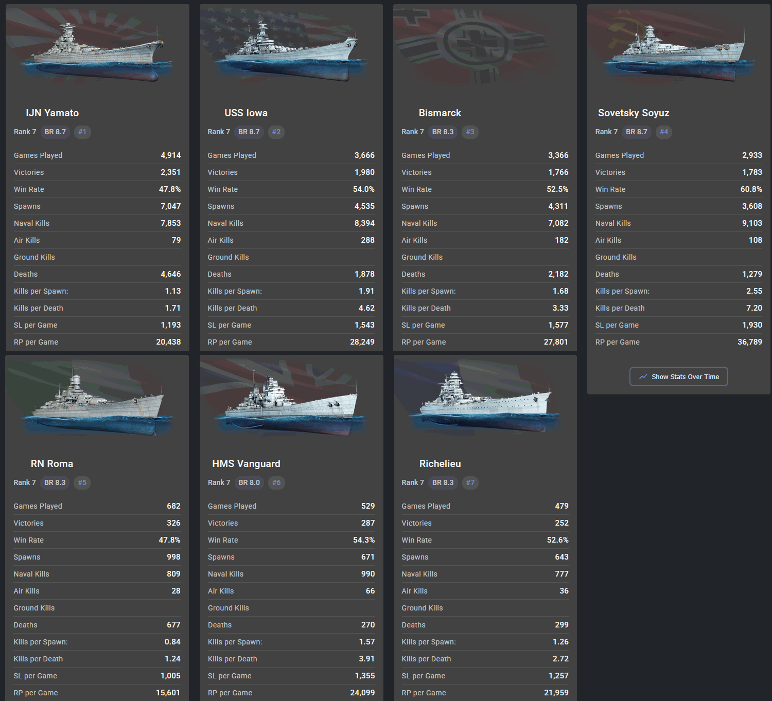Click the chart icon in Show Stats button
The image size is (772, 701).
643,376
